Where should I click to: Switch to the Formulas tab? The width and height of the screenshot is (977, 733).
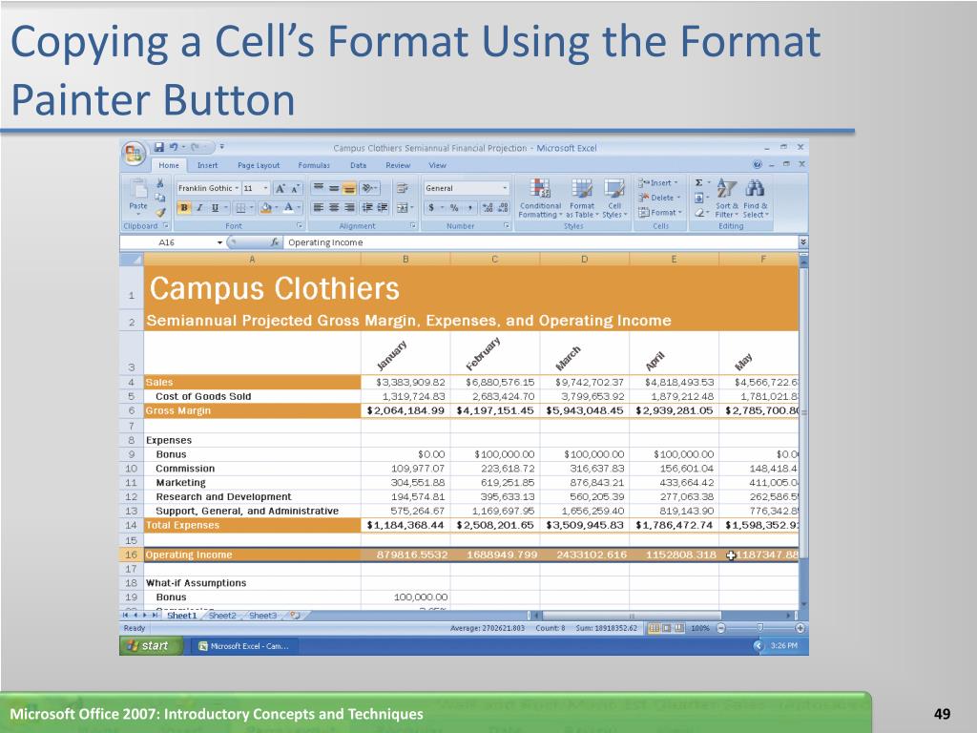pyautogui.click(x=314, y=165)
